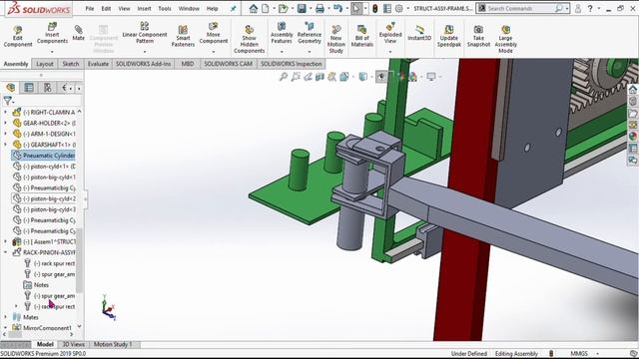
Task: Click the New document icon
Action: click(x=266, y=8)
